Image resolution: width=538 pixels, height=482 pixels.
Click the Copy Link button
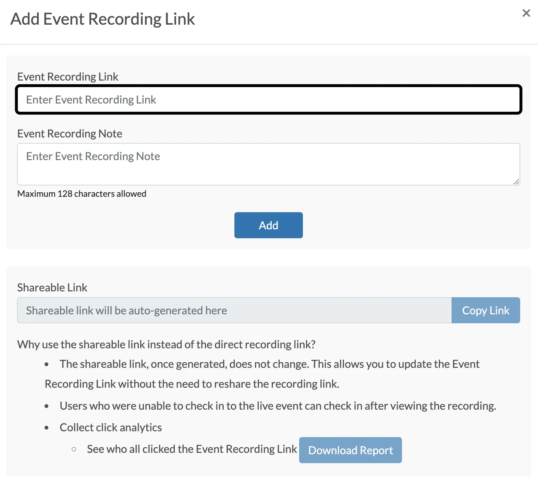(486, 310)
